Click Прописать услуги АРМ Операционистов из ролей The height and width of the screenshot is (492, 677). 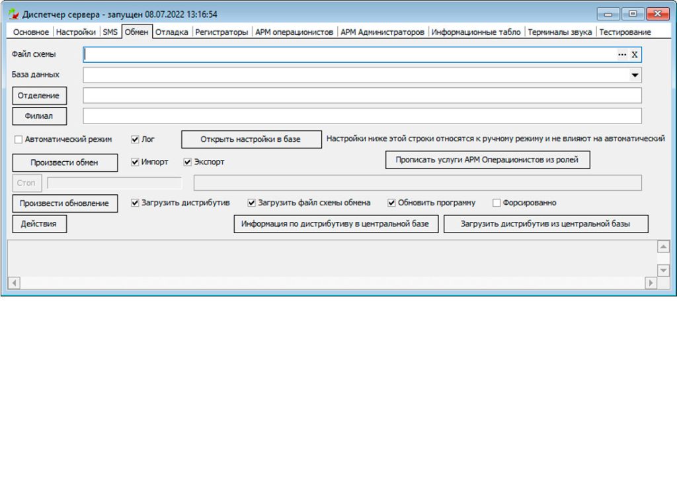[x=487, y=160]
